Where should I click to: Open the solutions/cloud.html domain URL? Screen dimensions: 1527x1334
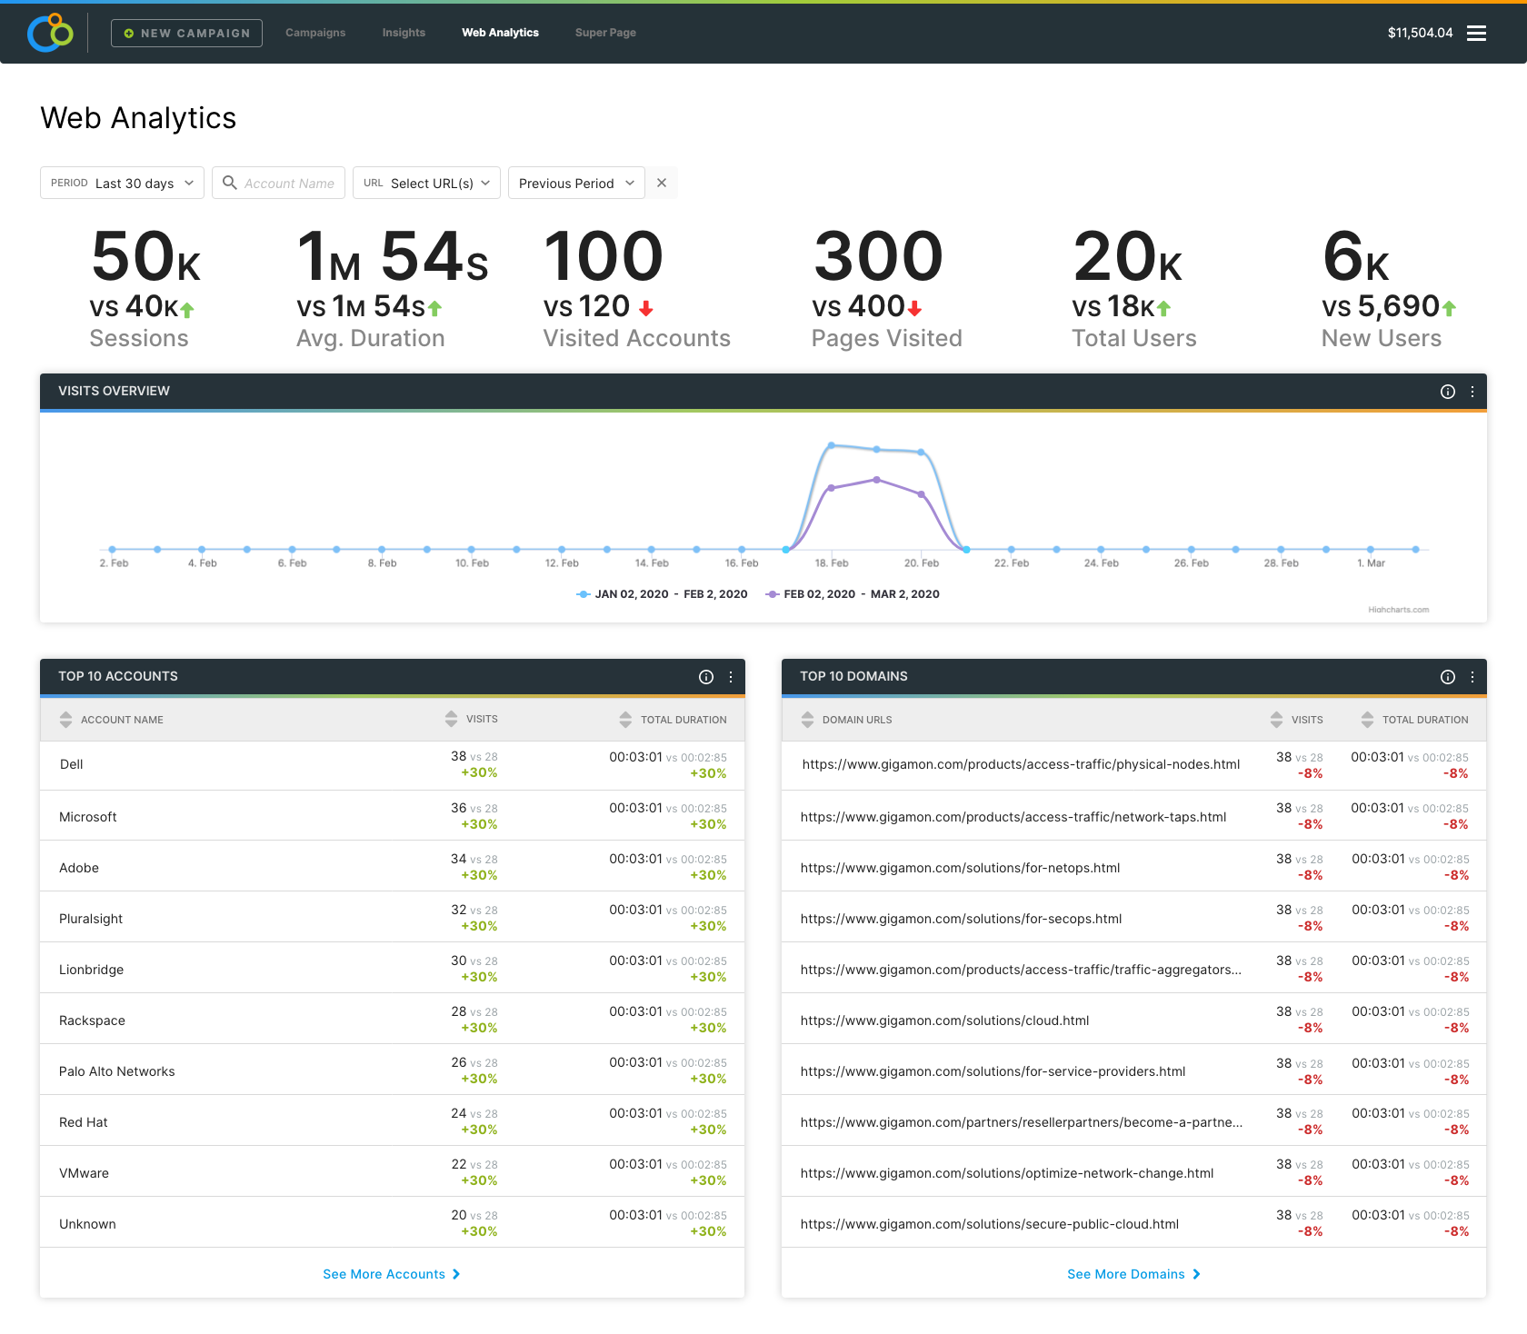(x=944, y=1020)
